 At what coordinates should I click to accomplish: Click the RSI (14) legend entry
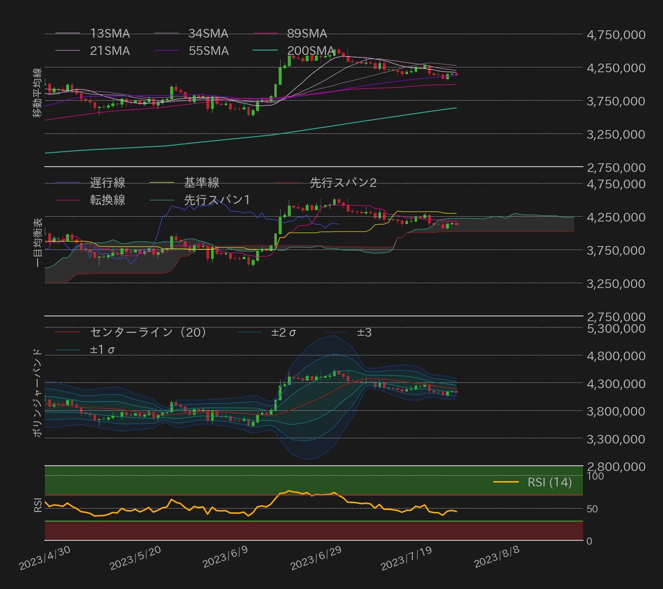[x=549, y=482]
